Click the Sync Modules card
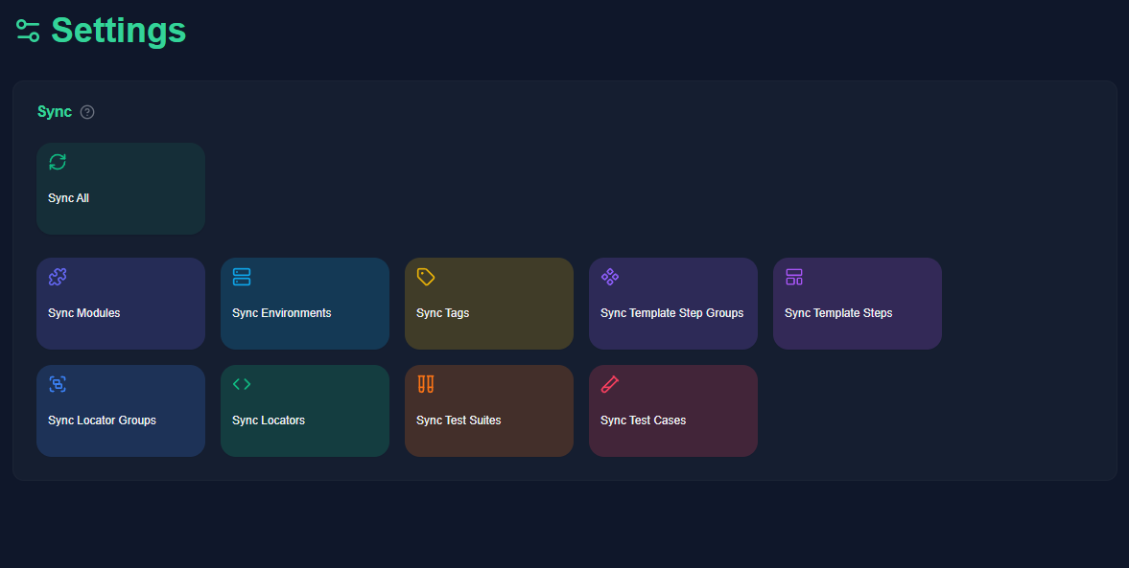Screen dimensions: 1129x568 click(120, 304)
